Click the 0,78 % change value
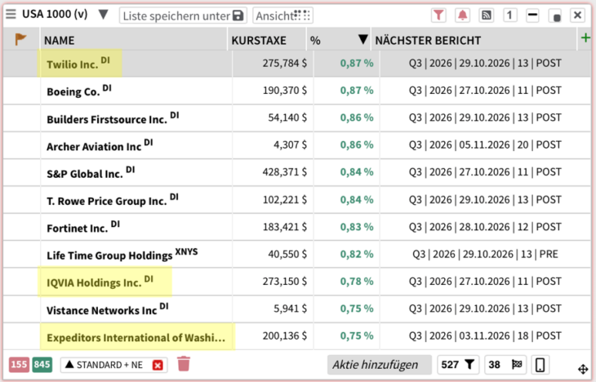 pyautogui.click(x=357, y=282)
